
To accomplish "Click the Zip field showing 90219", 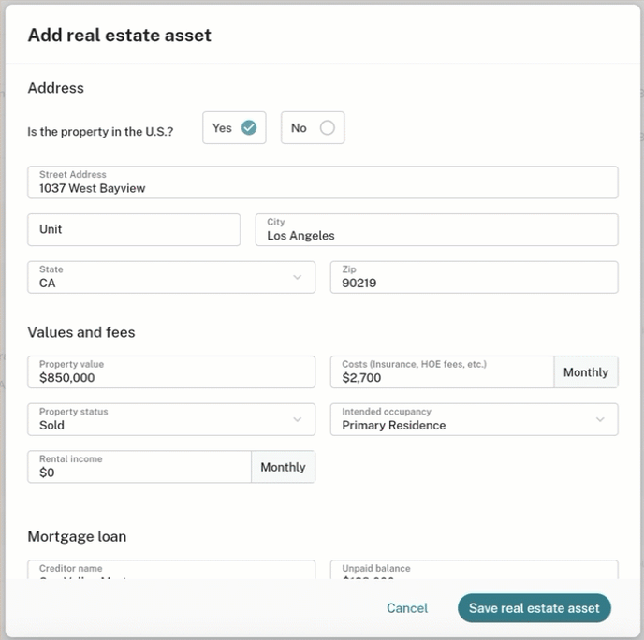I will click(474, 277).
